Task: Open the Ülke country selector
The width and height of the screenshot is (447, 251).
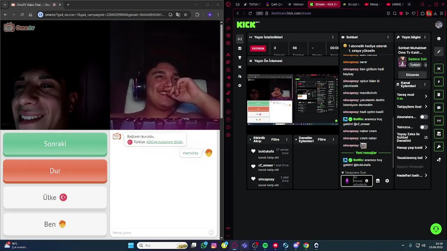Action: [x=55, y=197]
